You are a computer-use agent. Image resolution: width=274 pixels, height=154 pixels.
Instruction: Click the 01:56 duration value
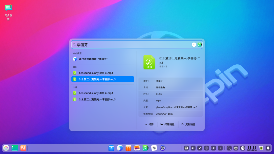(159, 94)
